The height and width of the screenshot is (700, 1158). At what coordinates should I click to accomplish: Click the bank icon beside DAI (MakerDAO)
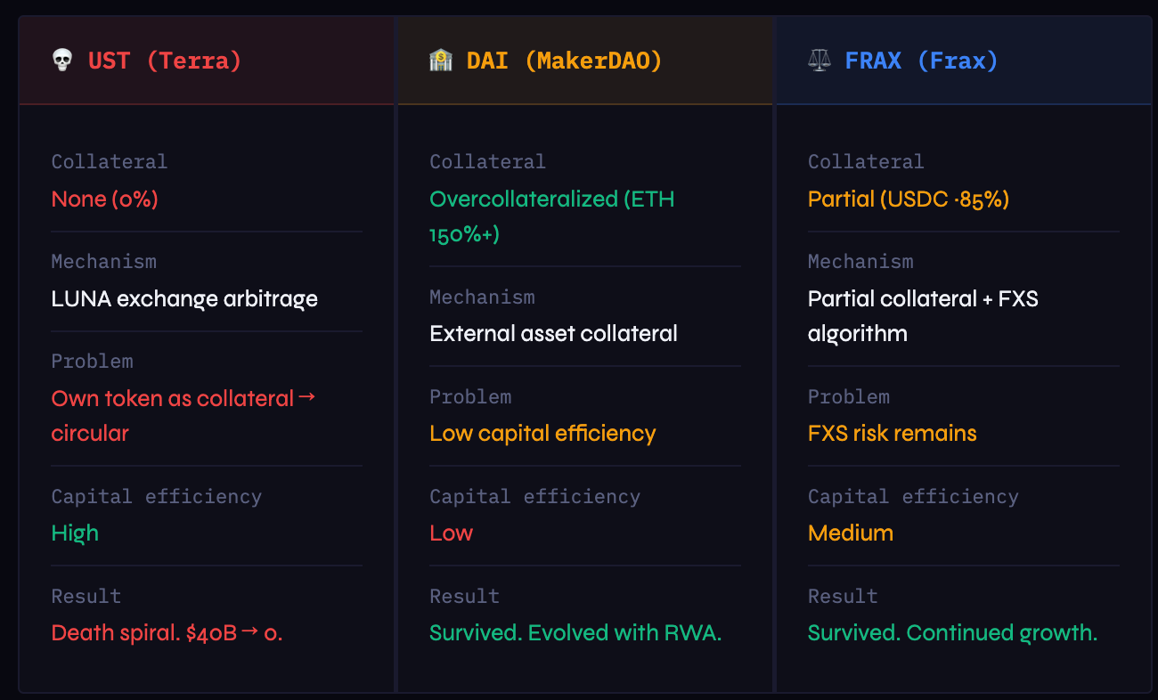441,61
